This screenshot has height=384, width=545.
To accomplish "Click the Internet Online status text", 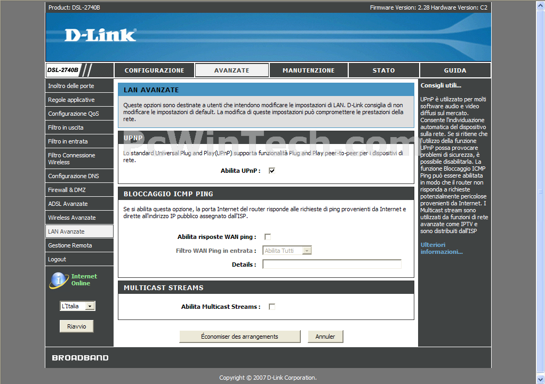I will click(84, 280).
